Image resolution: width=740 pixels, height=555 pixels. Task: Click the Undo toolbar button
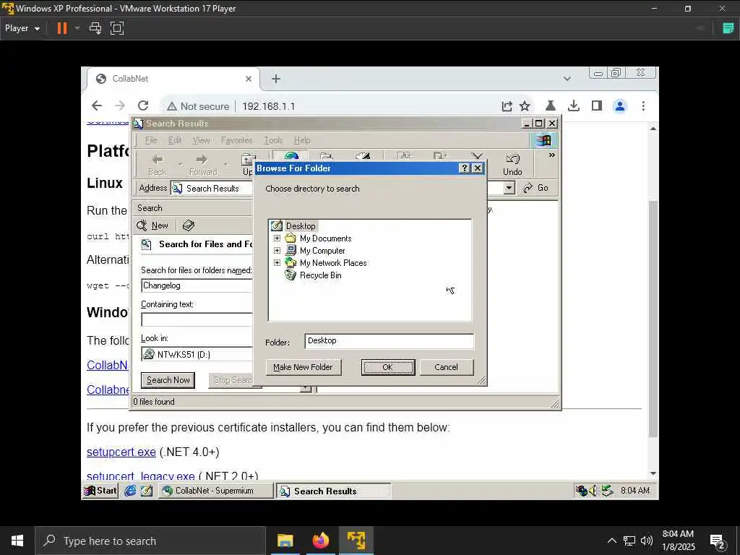512,164
